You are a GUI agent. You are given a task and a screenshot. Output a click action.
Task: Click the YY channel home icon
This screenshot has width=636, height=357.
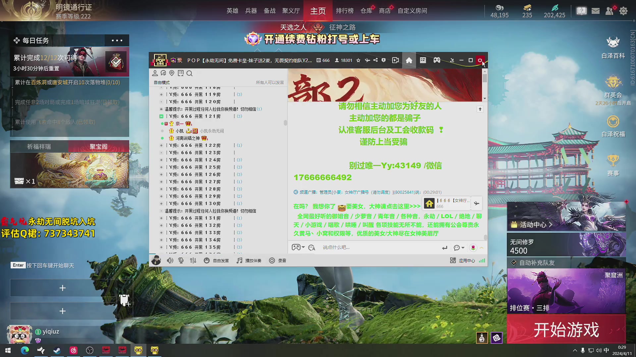409,60
